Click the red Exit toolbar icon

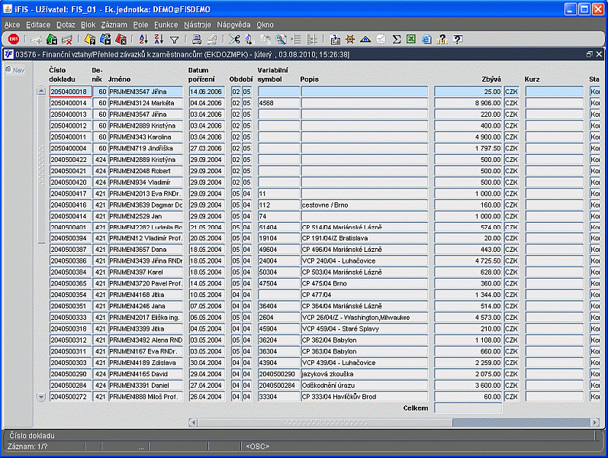pyautogui.click(x=14, y=39)
